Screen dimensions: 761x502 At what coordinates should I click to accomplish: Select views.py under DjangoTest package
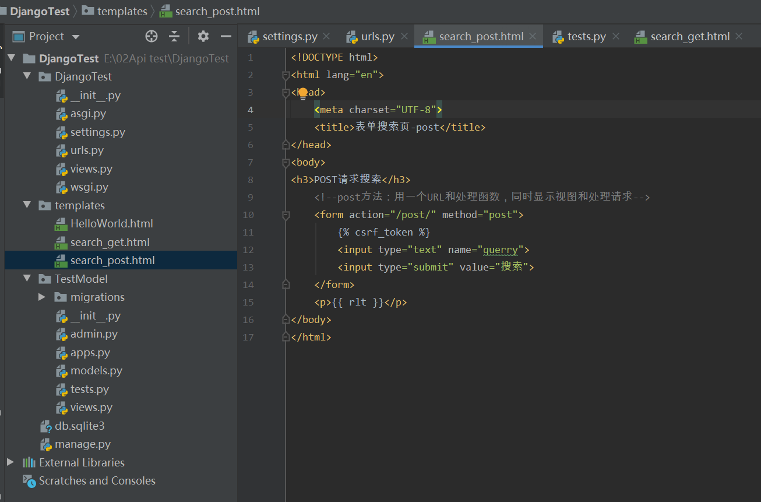point(91,168)
